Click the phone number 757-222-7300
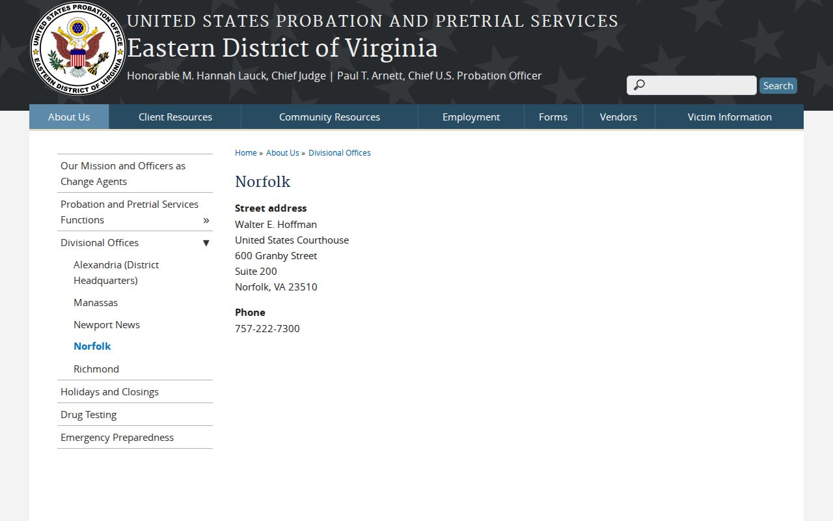833x521 pixels. click(x=267, y=329)
